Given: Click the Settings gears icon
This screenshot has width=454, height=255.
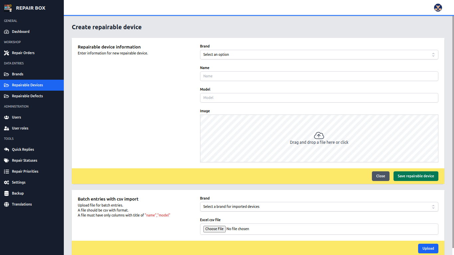Looking at the screenshot, I should point(6,183).
